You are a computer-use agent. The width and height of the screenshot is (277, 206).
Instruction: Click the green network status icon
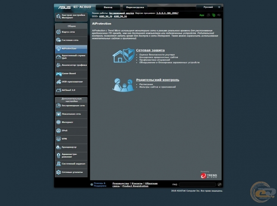click(x=213, y=15)
